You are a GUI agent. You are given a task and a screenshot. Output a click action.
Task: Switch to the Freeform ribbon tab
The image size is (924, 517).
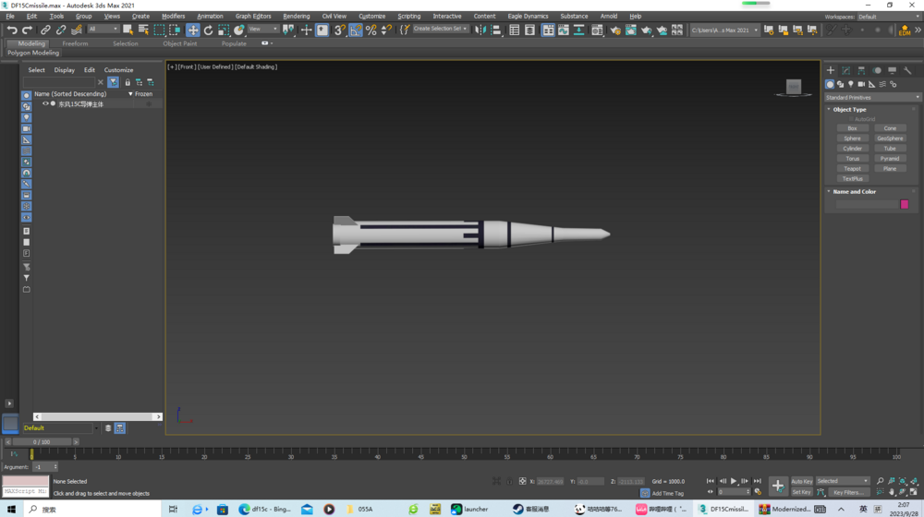[75, 43]
